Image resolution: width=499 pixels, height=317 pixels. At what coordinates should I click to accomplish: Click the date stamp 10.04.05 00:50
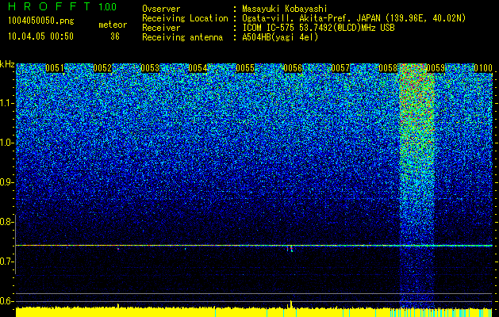[40, 36]
